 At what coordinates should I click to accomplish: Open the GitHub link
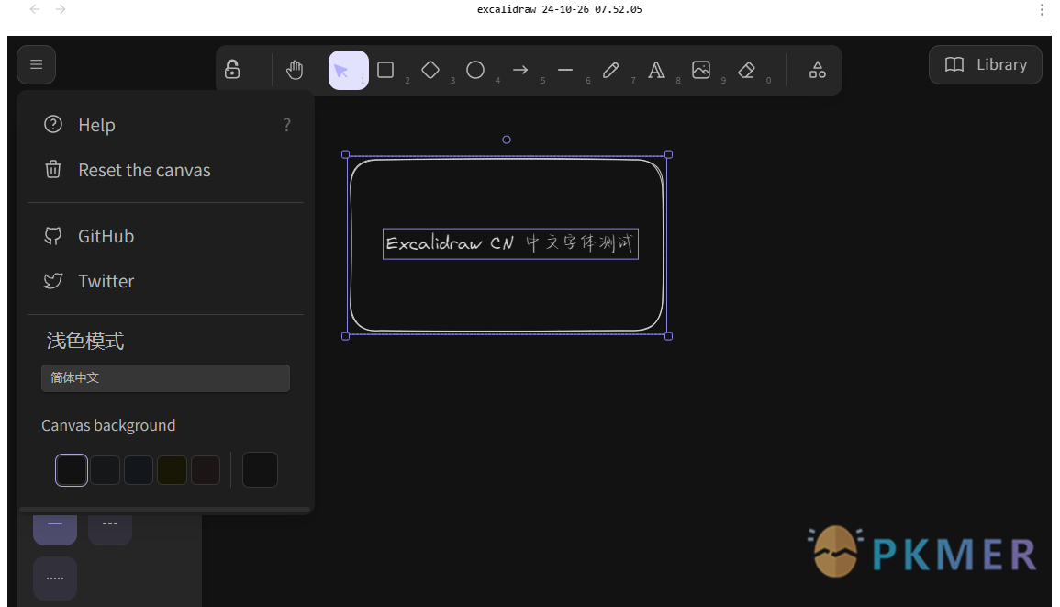[165, 236]
